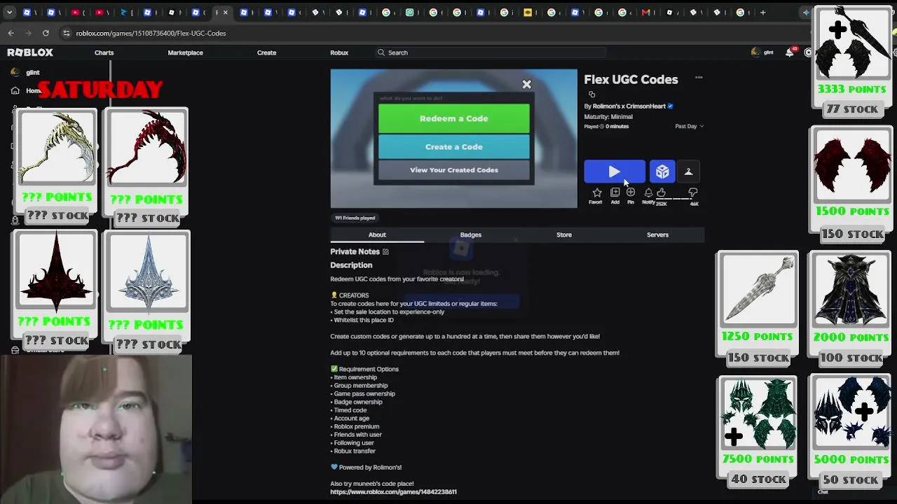The image size is (897, 504).
Task: Like the game with thumbs up
Action: point(661,192)
